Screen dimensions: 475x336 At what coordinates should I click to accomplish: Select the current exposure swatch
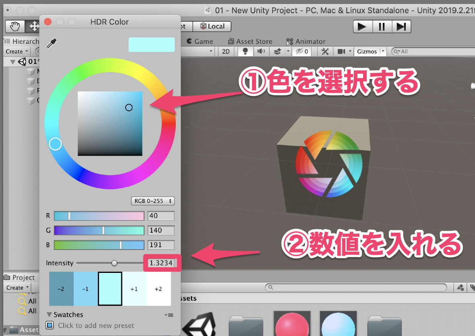110,289
